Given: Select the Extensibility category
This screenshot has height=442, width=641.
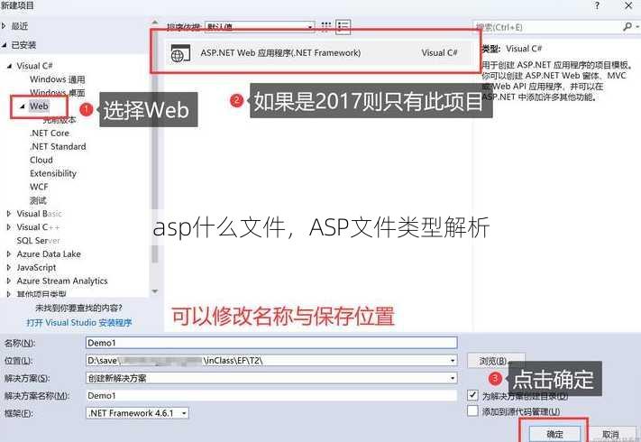Looking at the screenshot, I should coord(53,173).
